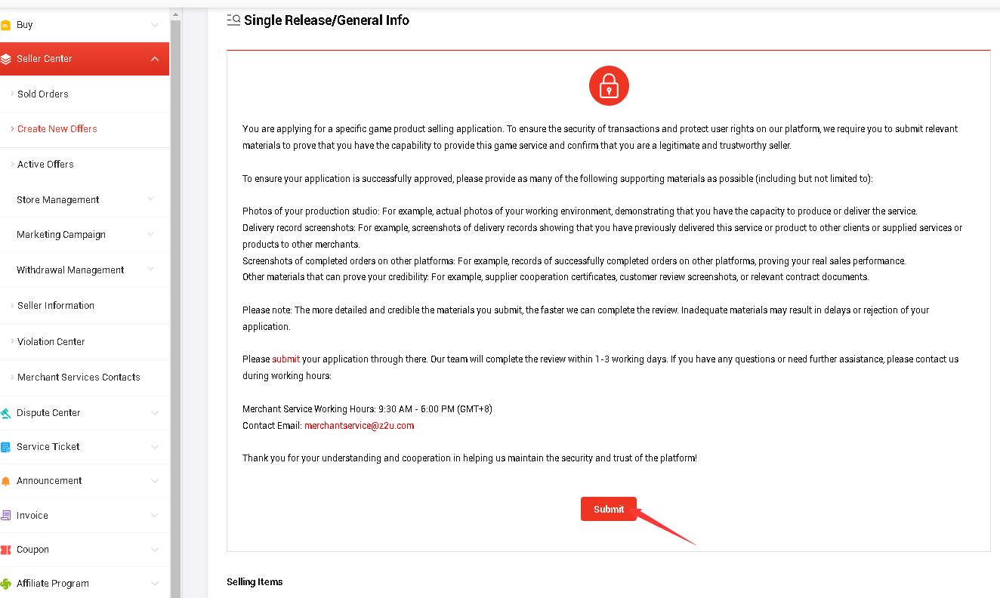This screenshot has height=598, width=1000.
Task: Click the Coupon ticket icon
Action: pos(5,550)
